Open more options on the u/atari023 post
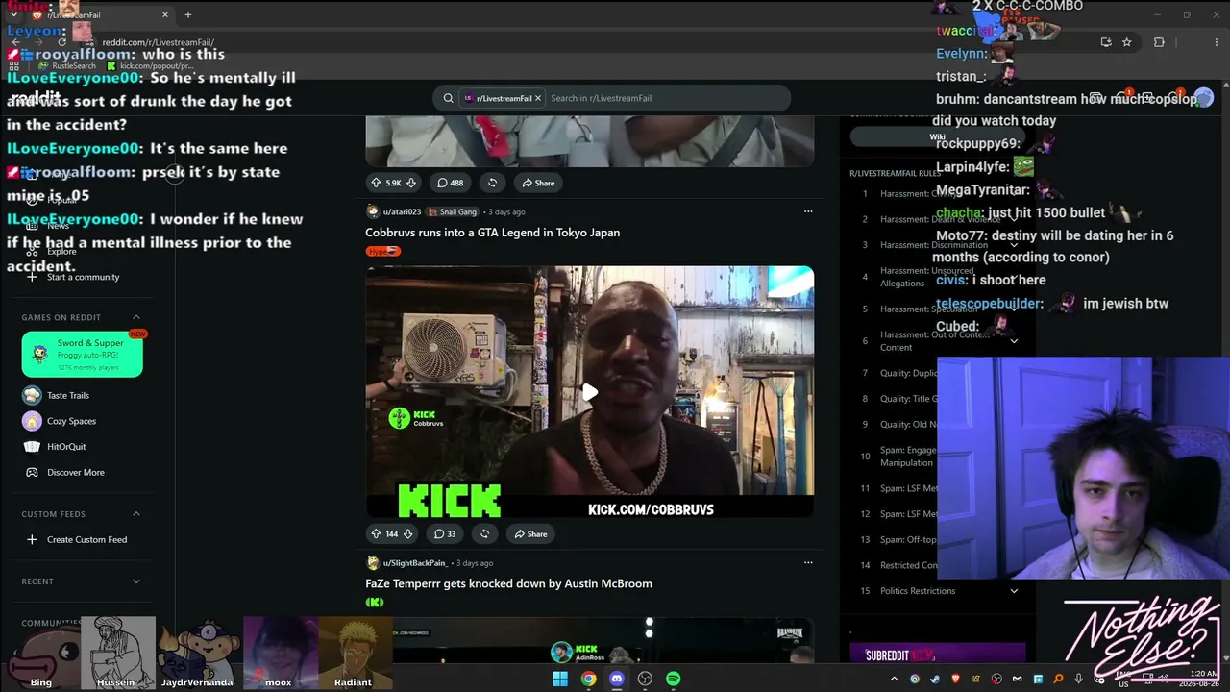The width and height of the screenshot is (1230, 692). point(808,211)
